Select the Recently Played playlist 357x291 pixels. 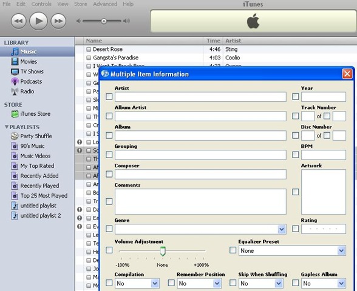click(39, 186)
